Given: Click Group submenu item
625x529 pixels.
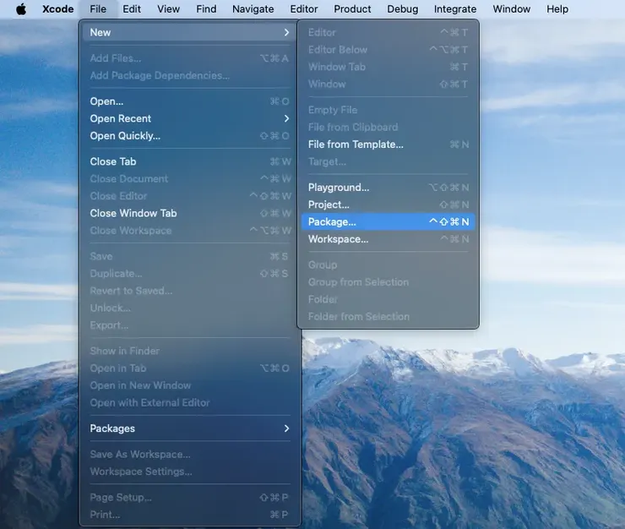Looking at the screenshot, I should 389,264.
